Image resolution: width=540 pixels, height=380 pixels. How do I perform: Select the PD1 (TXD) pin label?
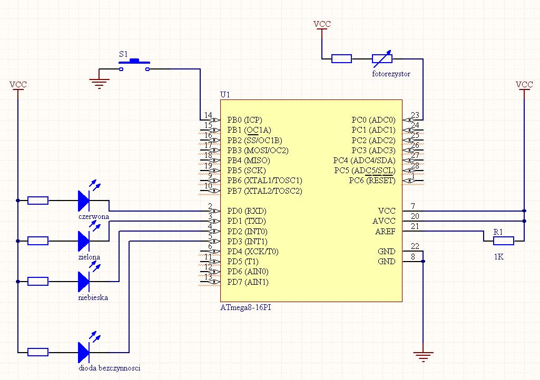pos(246,221)
